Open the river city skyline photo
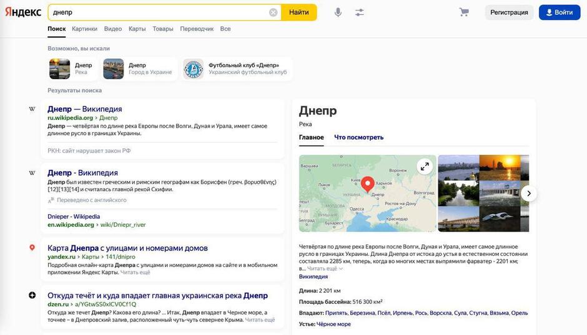The height and width of the screenshot is (335, 587). [458, 167]
